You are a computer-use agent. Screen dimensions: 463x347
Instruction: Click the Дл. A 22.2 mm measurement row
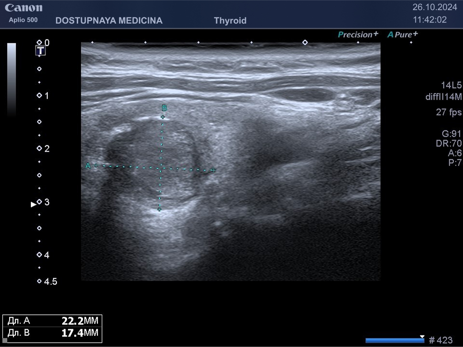point(52,321)
